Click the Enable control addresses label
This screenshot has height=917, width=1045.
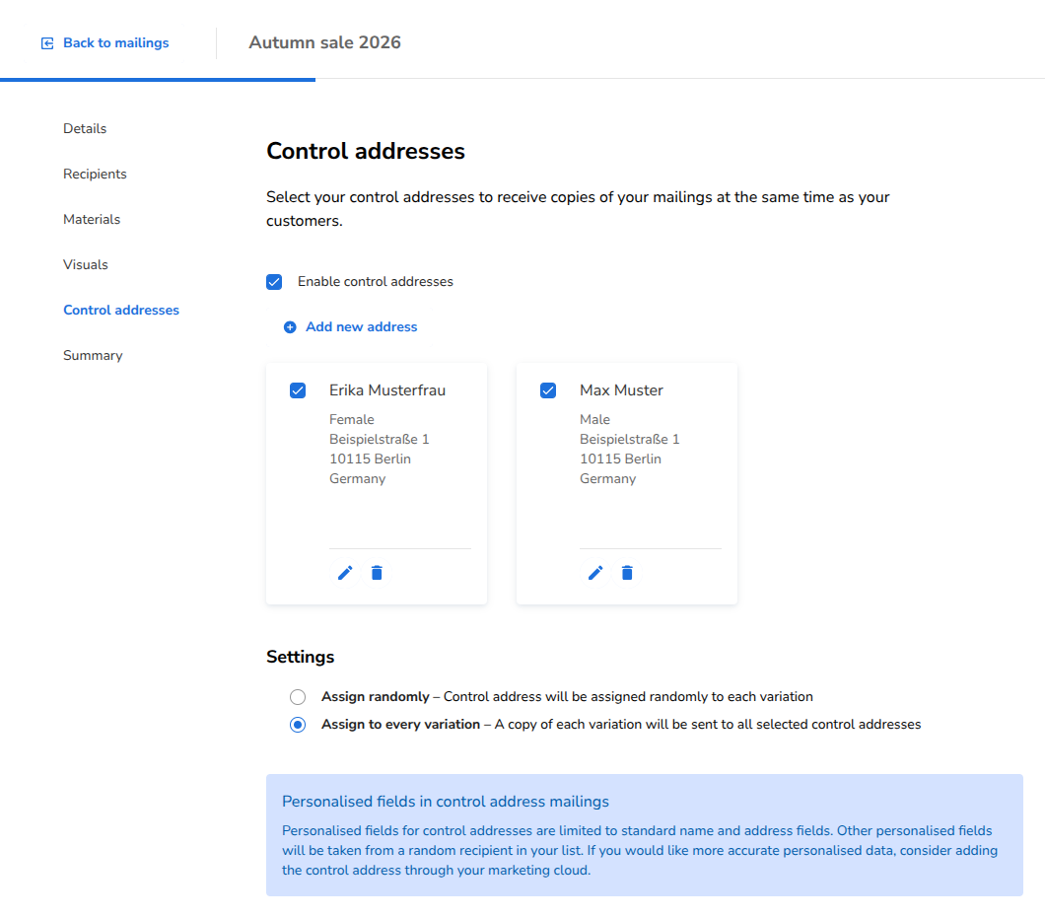[x=376, y=282]
